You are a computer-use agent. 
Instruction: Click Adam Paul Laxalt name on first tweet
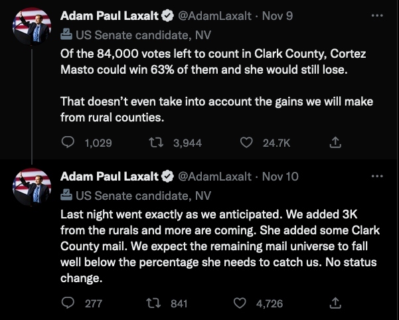(110, 15)
